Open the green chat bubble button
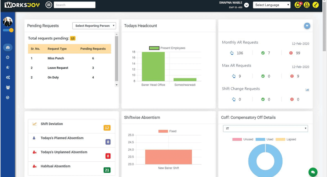Image resolution: width=327 pixels, height=177 pixels. (313, 172)
